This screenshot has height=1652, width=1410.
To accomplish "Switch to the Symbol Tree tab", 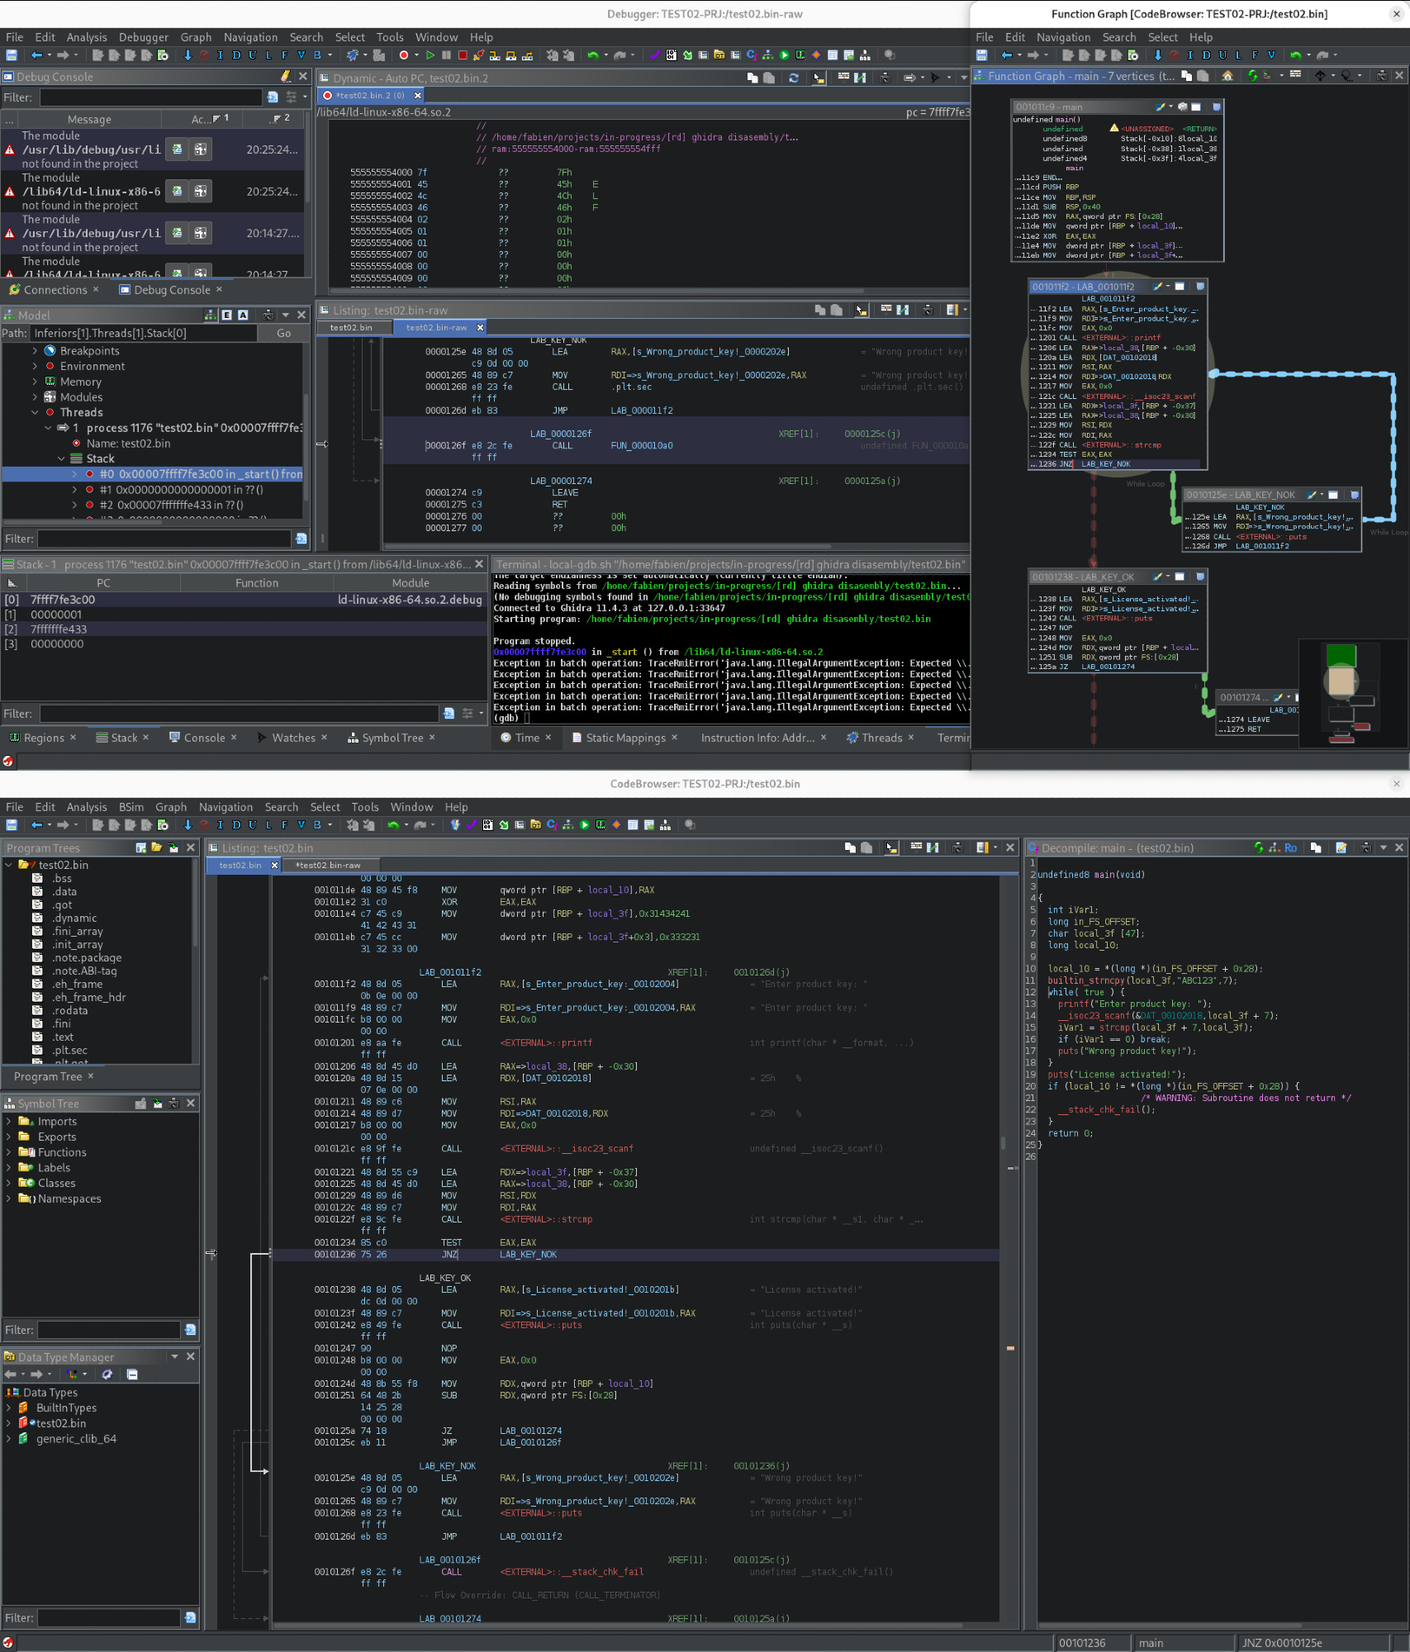I will point(392,738).
